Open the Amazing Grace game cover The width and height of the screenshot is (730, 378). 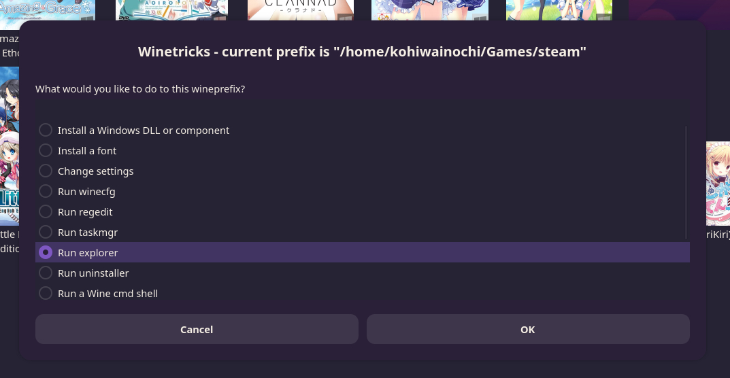pos(48,10)
